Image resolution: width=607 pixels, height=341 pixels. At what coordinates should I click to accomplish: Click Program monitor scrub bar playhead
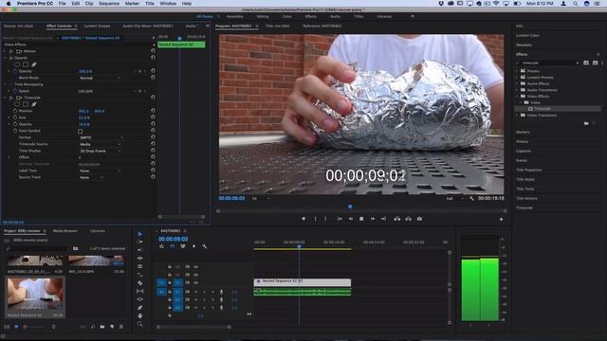pos(350,206)
